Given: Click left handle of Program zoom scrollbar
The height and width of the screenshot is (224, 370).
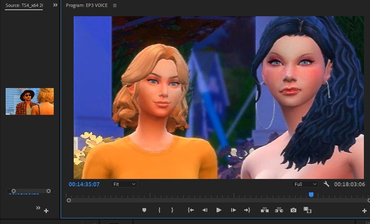Looking at the screenshot, I should coord(69,200).
